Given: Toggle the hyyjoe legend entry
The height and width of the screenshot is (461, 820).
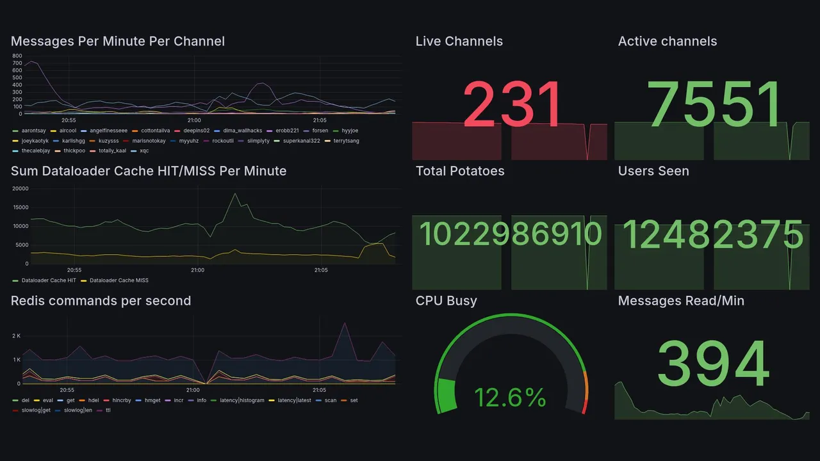Looking at the screenshot, I should tap(345, 131).
